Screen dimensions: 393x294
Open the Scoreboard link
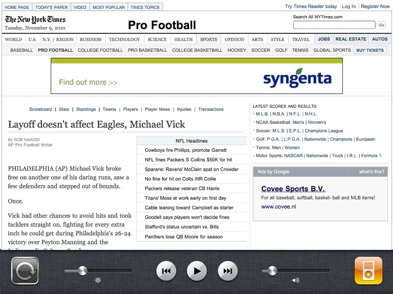click(x=40, y=109)
